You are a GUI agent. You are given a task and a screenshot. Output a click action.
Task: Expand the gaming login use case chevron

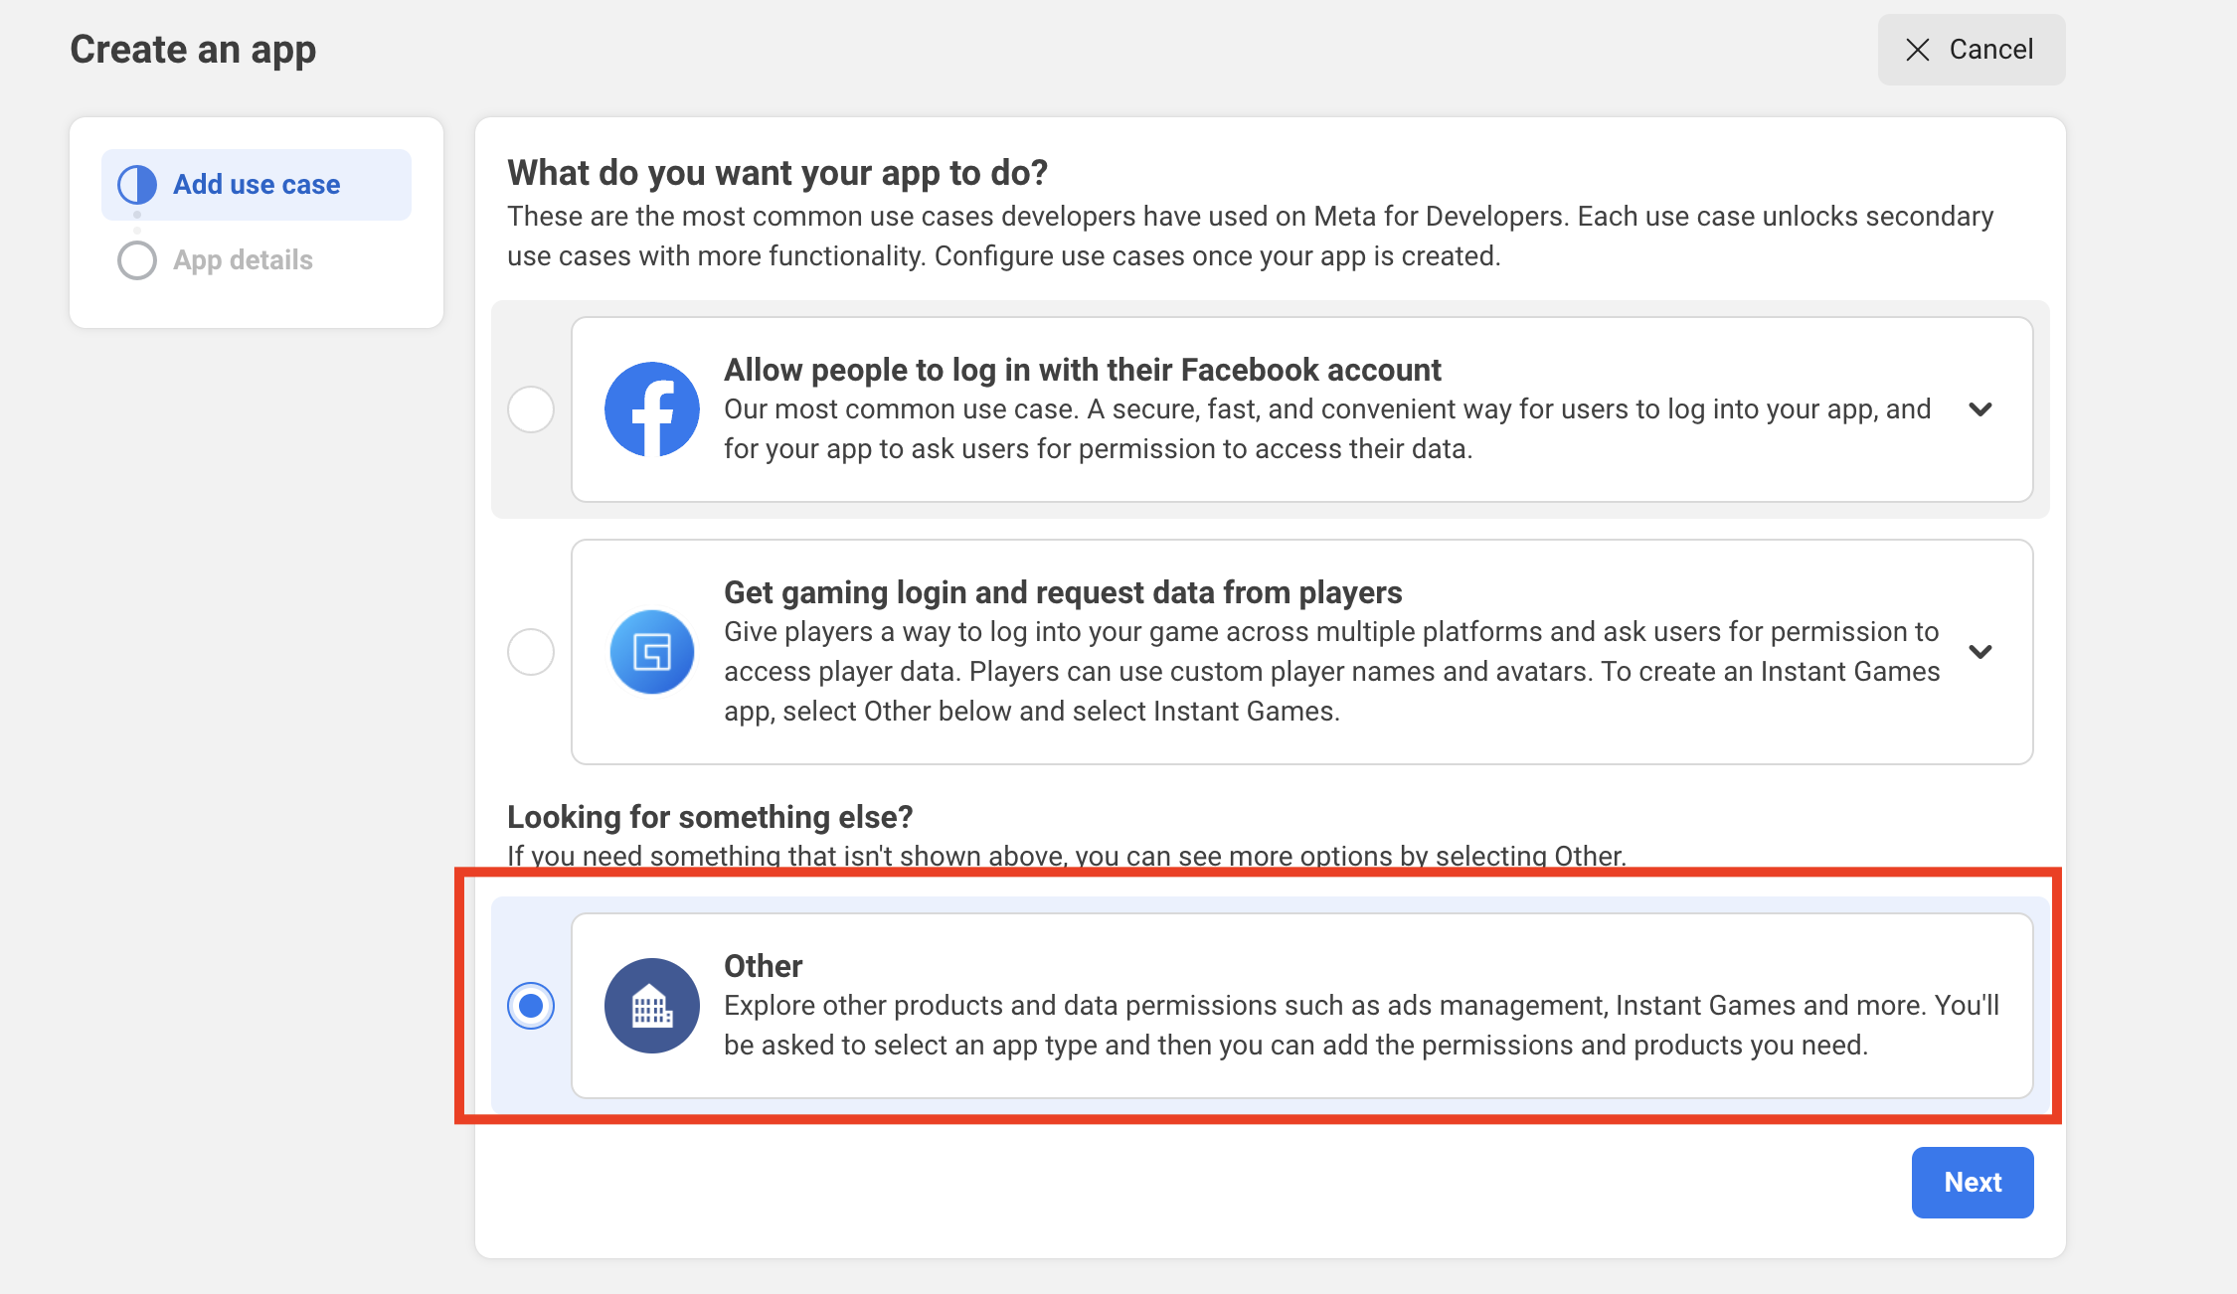tap(1980, 652)
